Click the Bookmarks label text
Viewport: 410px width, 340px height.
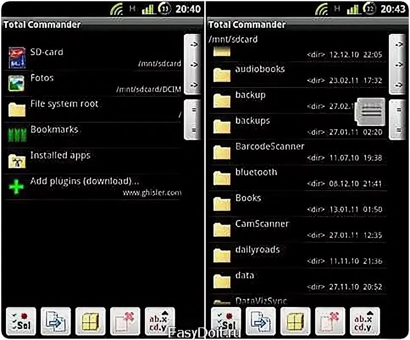(54, 129)
